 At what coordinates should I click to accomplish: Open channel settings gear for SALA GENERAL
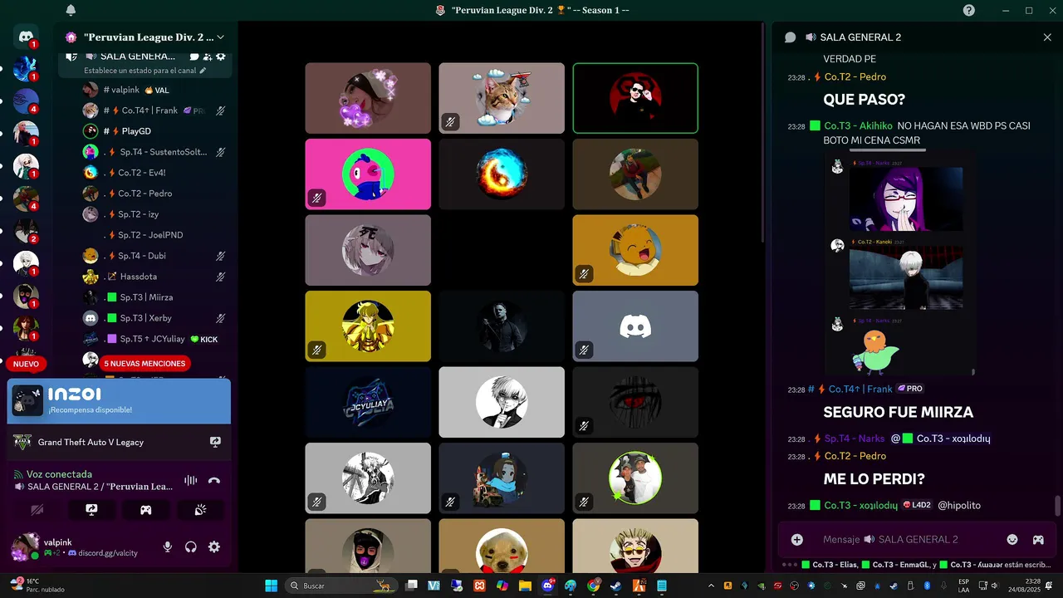coord(220,56)
